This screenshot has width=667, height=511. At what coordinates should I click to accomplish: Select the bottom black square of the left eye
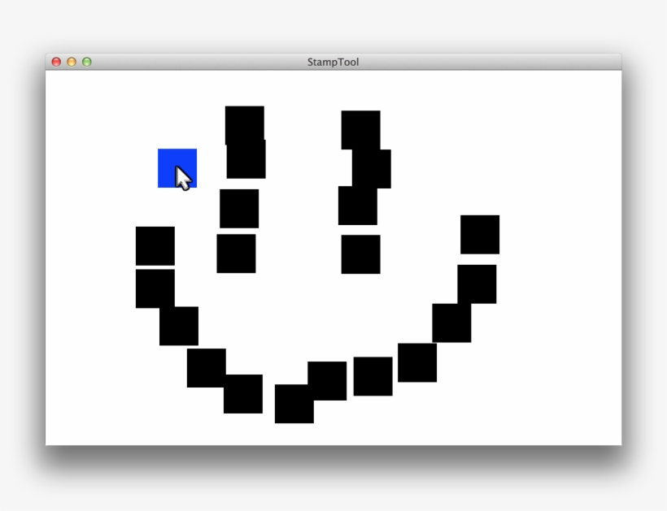pyautogui.click(x=236, y=254)
